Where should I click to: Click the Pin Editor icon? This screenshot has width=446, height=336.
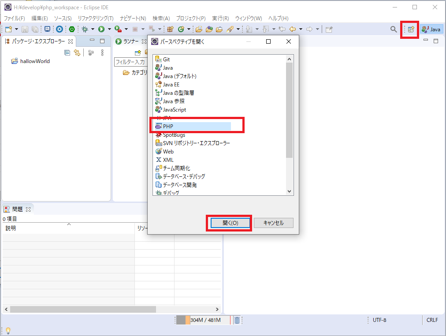(329, 29)
